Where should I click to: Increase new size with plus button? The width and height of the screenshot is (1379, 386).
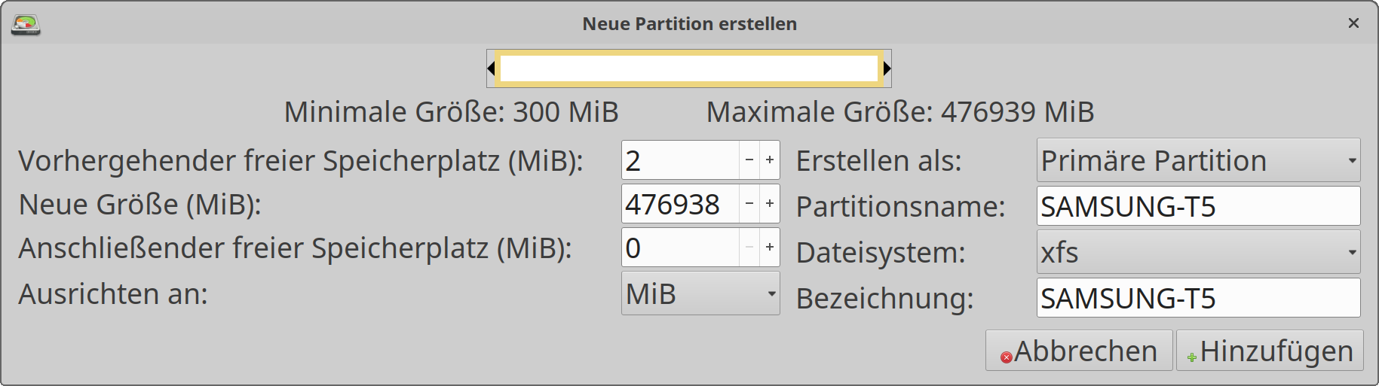point(769,204)
